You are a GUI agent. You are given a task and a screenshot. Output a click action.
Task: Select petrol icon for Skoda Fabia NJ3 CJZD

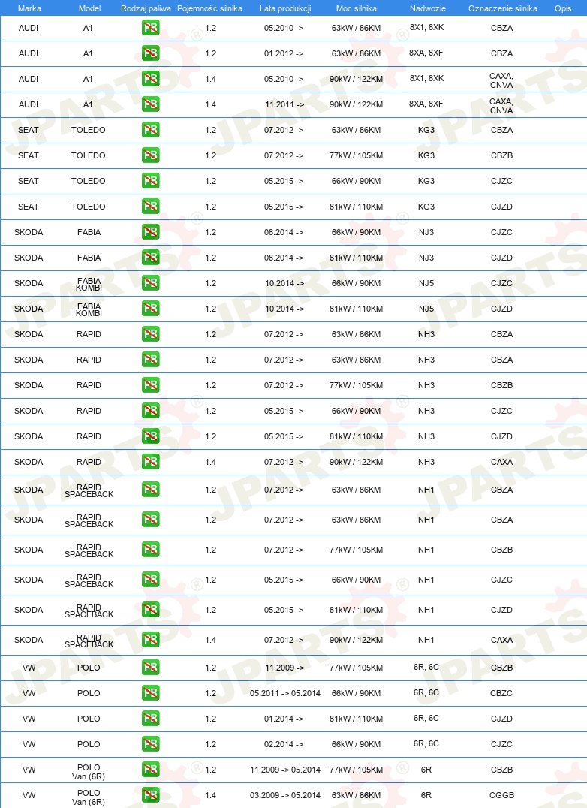point(150,257)
